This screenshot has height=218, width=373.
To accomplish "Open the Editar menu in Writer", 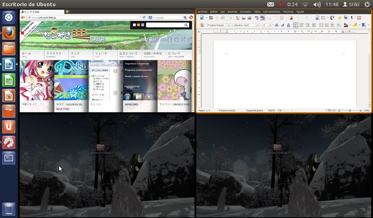I will (x=214, y=12).
